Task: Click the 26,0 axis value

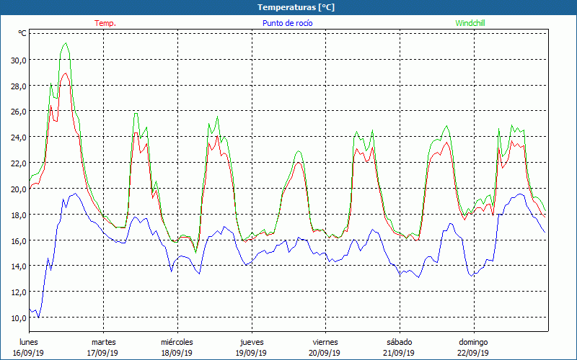Action: (x=19, y=112)
